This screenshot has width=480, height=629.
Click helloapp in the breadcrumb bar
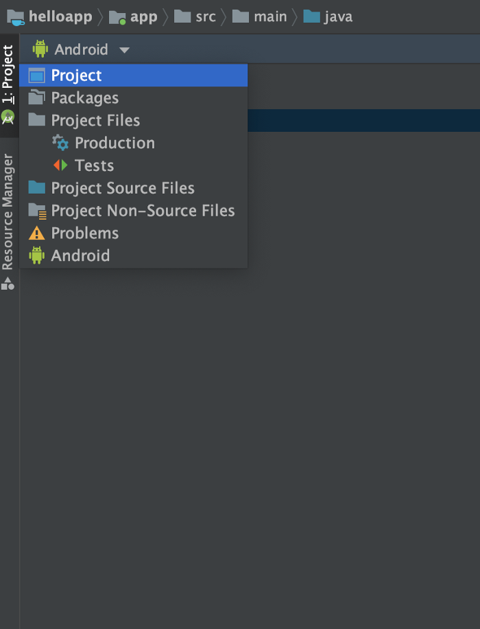point(60,16)
